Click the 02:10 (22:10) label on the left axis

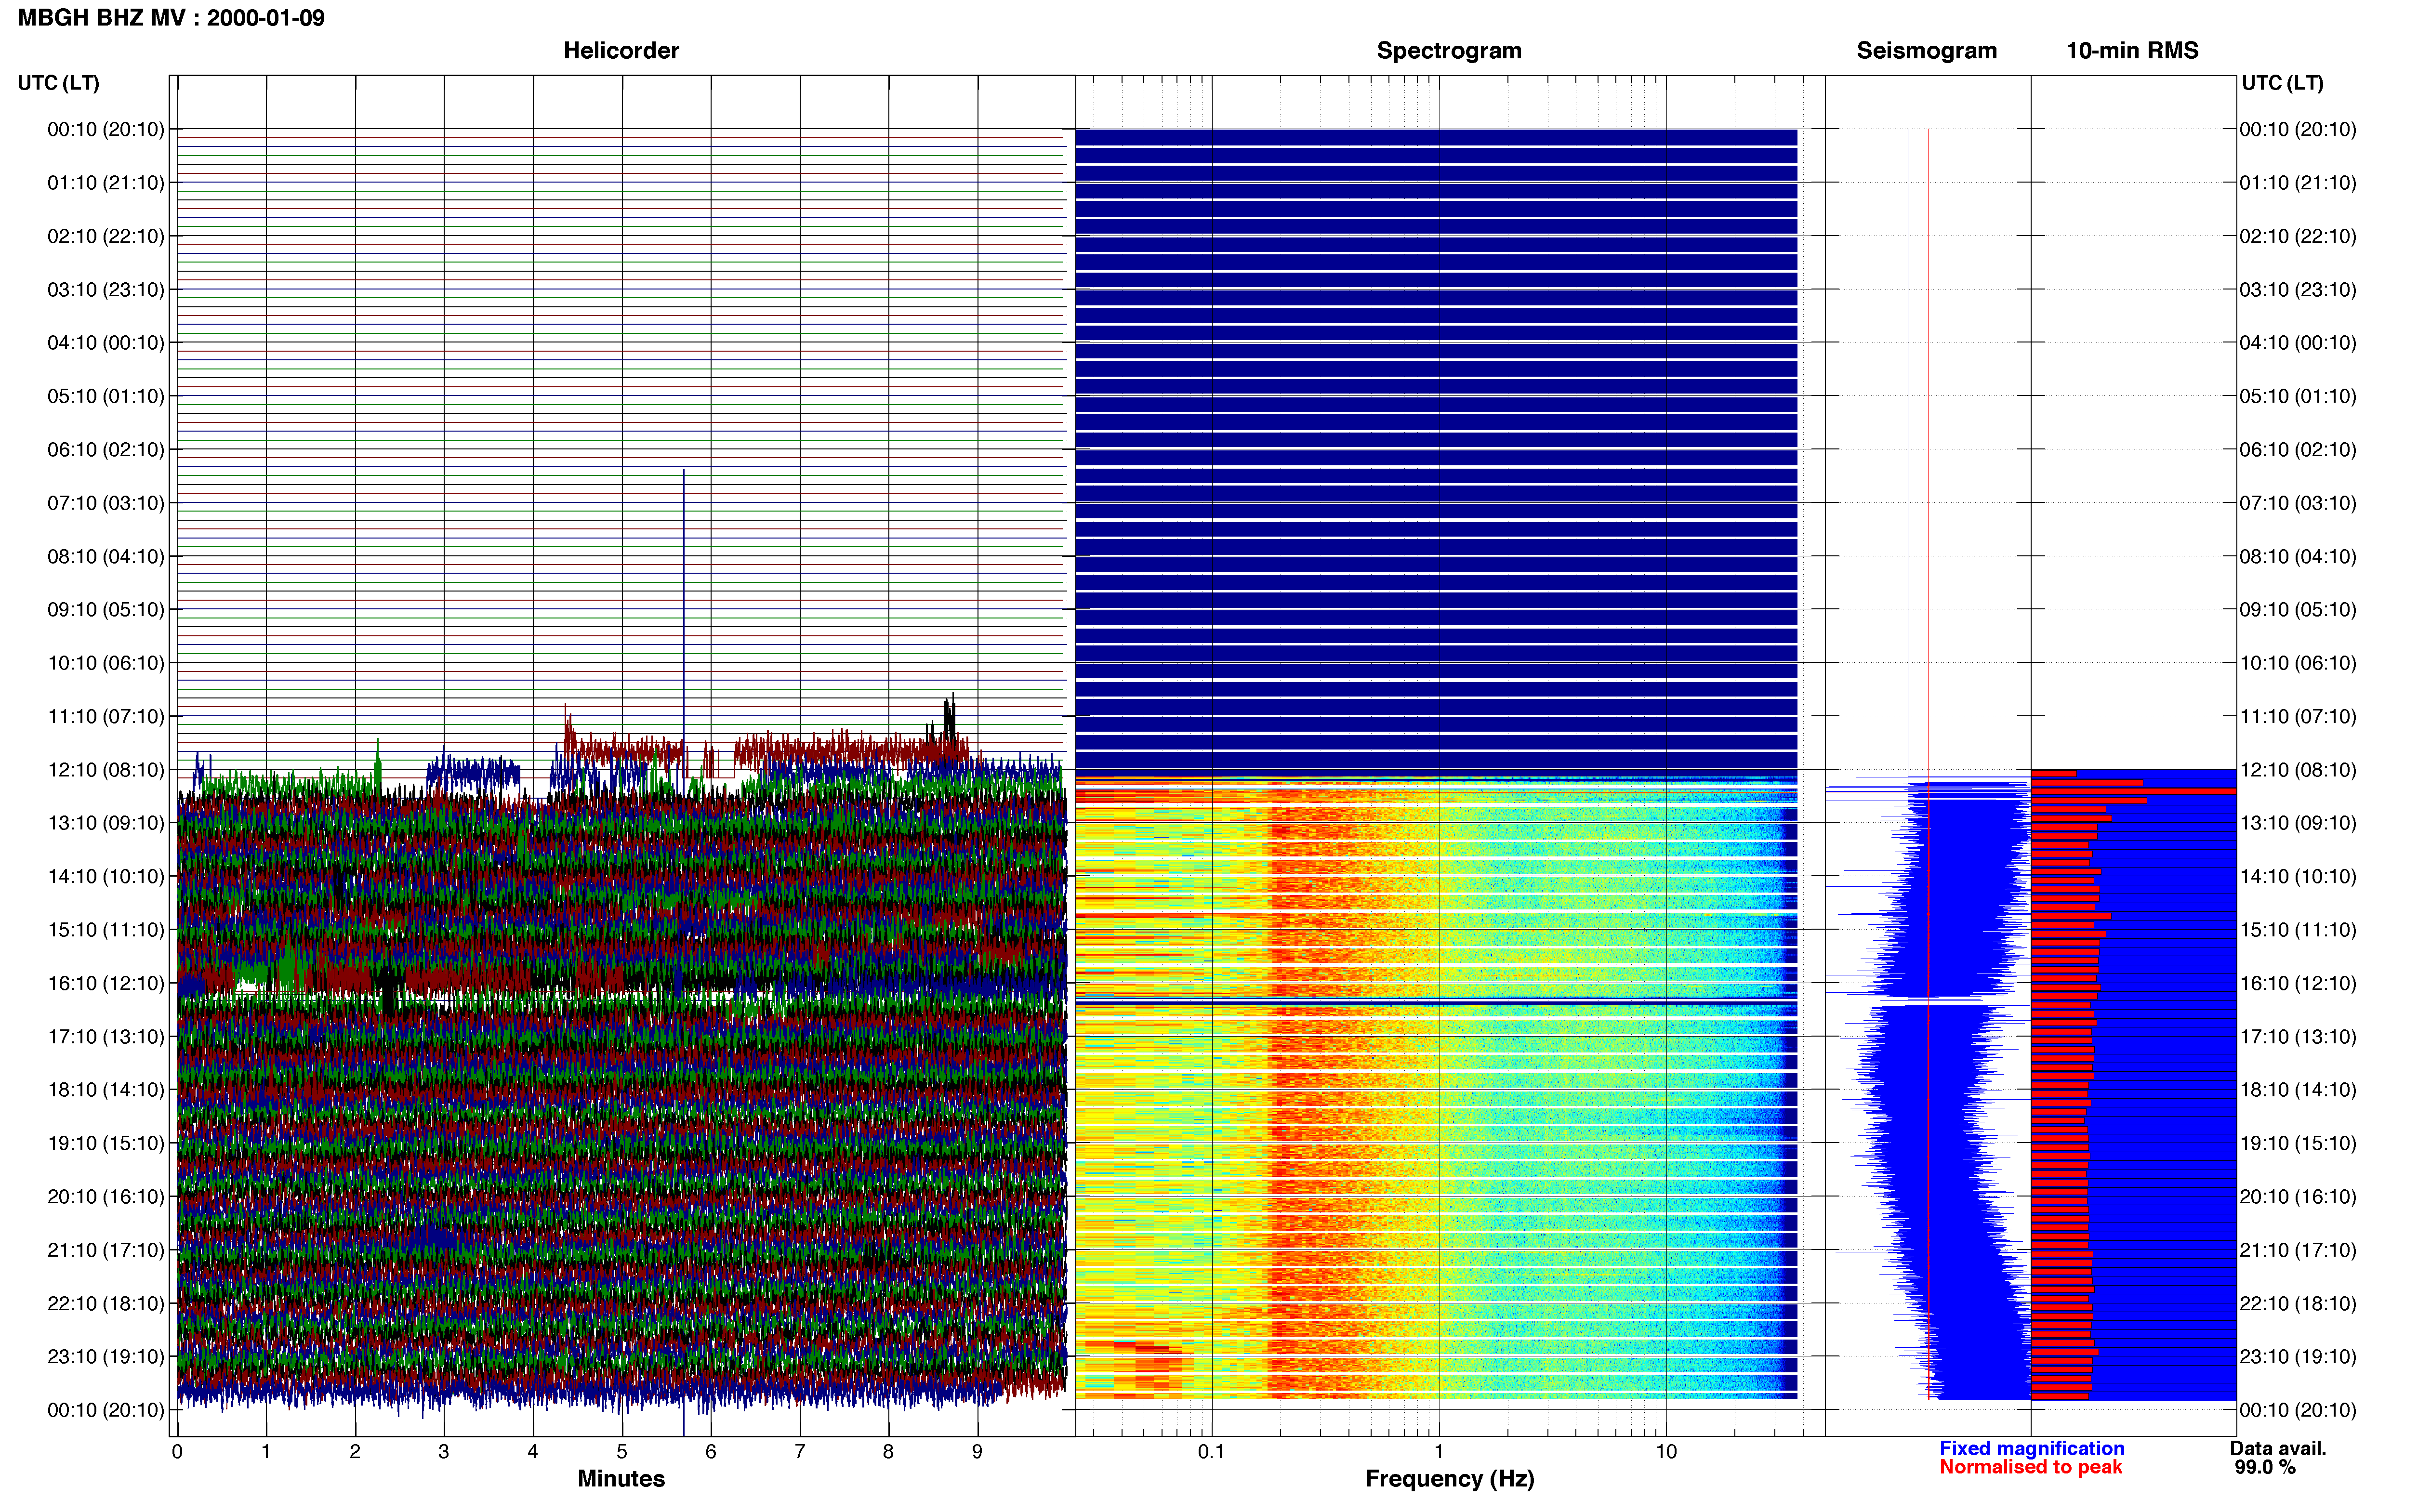[x=106, y=236]
